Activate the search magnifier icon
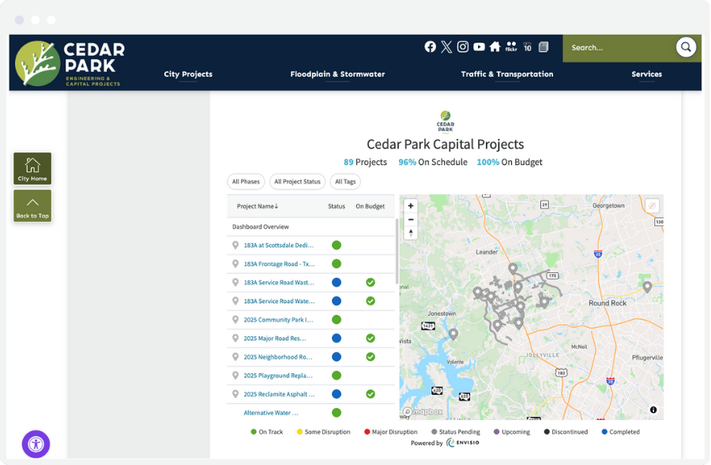The image size is (711, 465). point(685,47)
